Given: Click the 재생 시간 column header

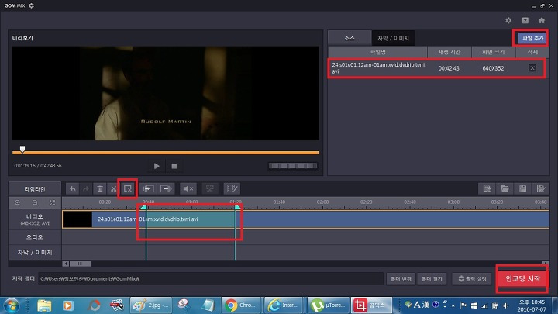Looking at the screenshot, I should [x=449, y=52].
